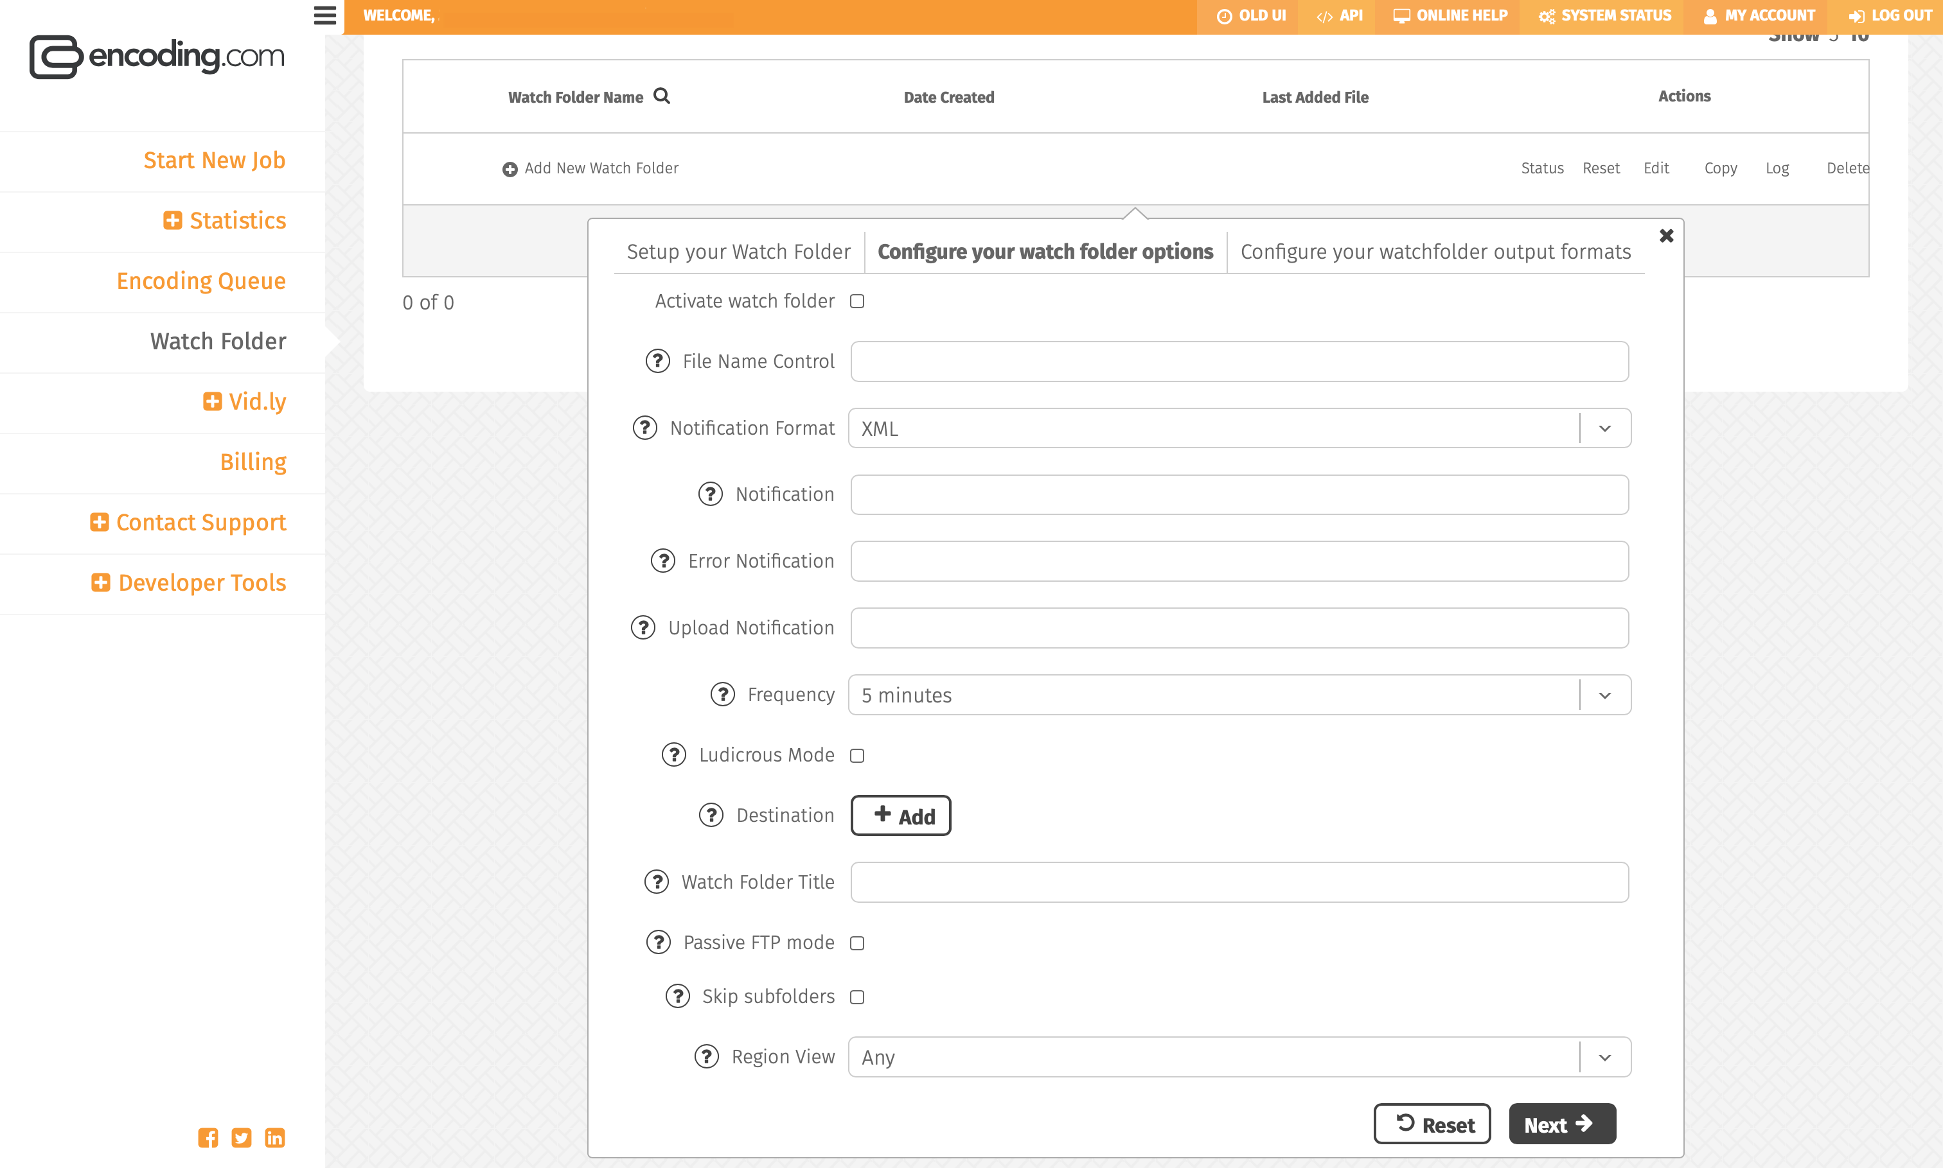Click the Watch Folder Title input field

(x=1239, y=882)
